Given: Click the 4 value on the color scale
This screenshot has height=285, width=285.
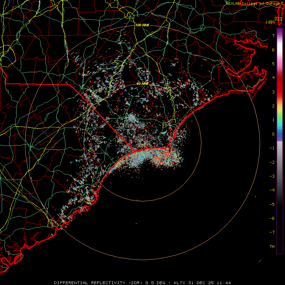Looking at the screenshot, I should click(273, 78).
